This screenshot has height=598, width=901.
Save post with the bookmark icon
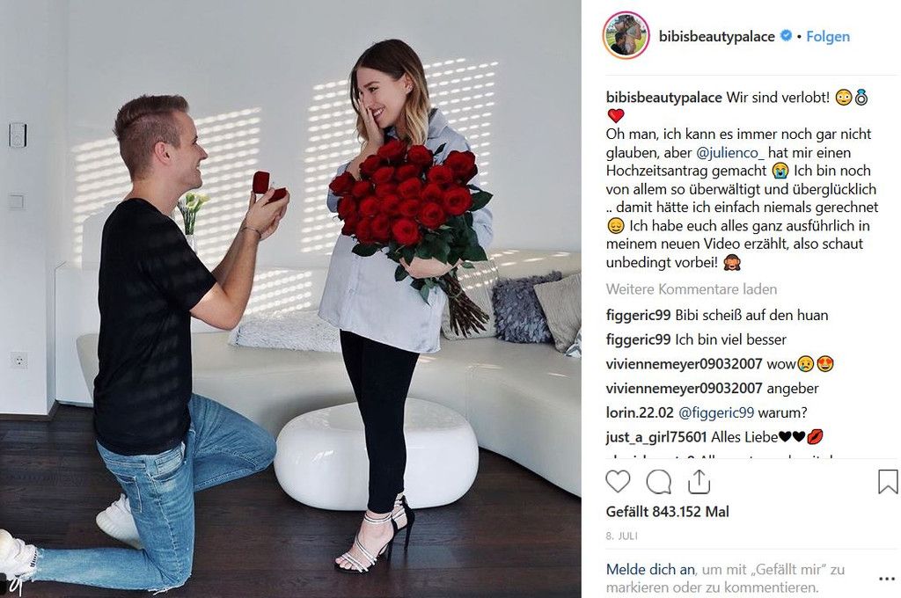click(888, 481)
